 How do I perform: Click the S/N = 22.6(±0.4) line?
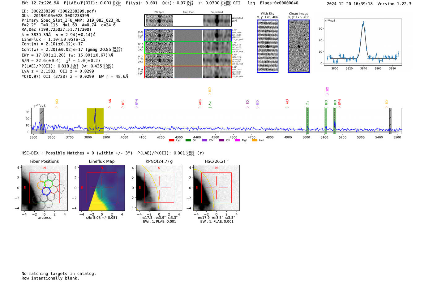coord(61,61)
